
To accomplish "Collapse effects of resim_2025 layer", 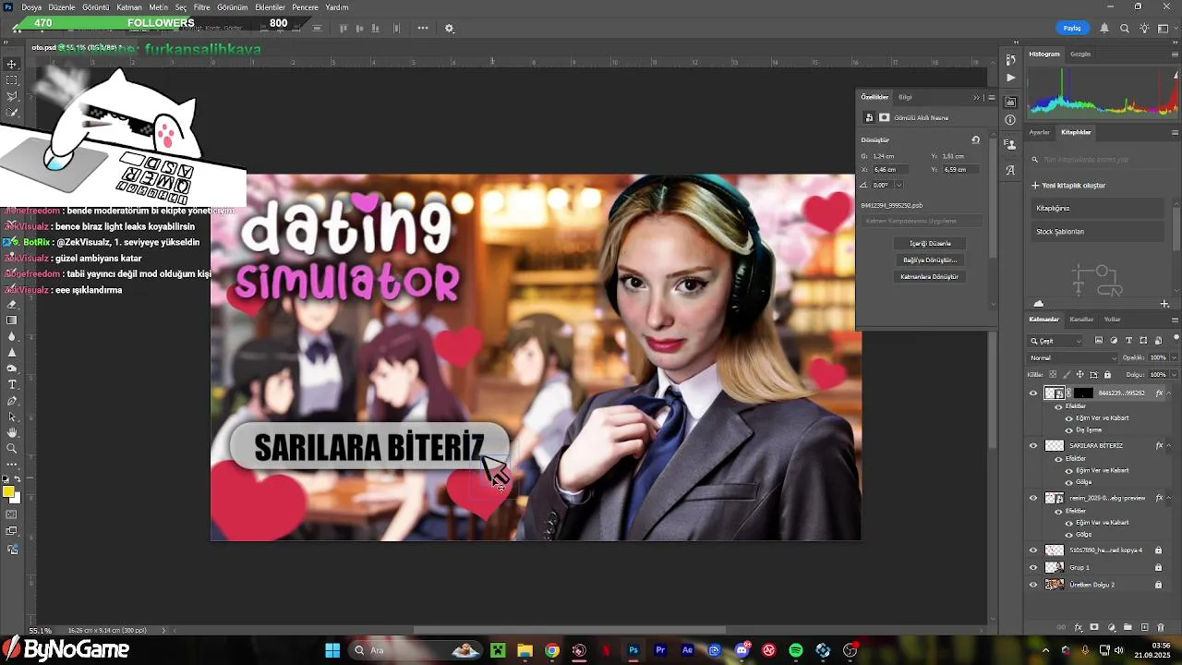I will [1168, 498].
